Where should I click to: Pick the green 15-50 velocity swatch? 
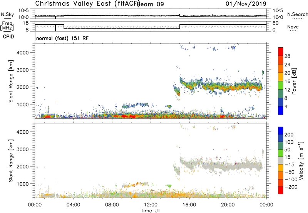point(281,153)
